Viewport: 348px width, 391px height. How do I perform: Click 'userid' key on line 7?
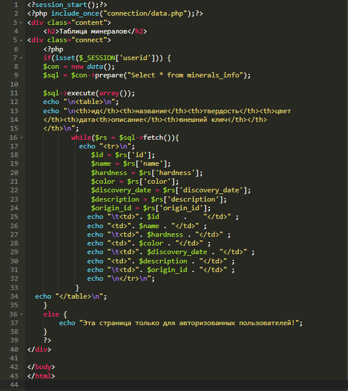pyautogui.click(x=135, y=58)
